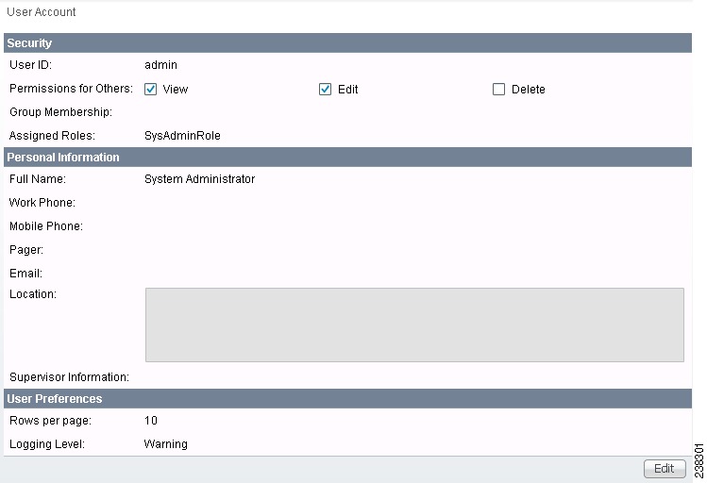Select the Personal Information section header
Viewport: 707px width, 483px height.
pos(347,158)
